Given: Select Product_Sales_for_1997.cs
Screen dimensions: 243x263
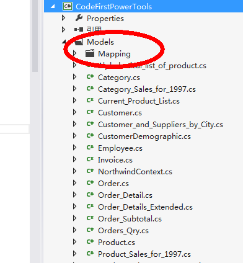Looking at the screenshot, I should tap(144, 254).
